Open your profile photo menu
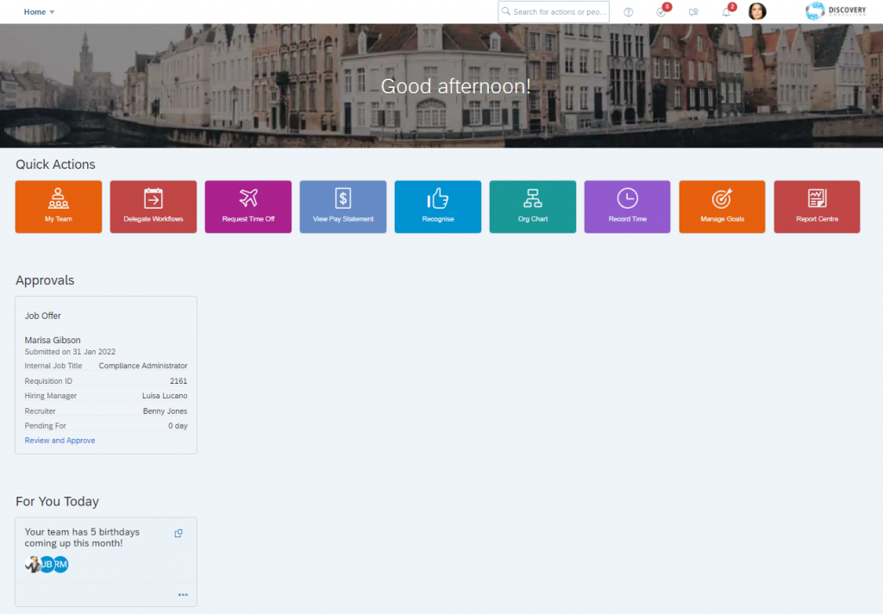 click(757, 11)
